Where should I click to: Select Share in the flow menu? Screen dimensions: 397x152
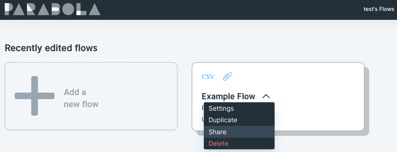point(239,132)
